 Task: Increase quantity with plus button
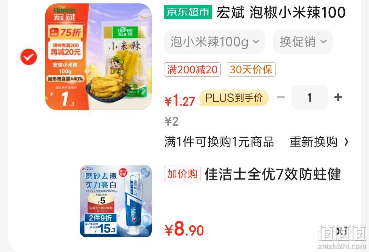click(x=338, y=97)
